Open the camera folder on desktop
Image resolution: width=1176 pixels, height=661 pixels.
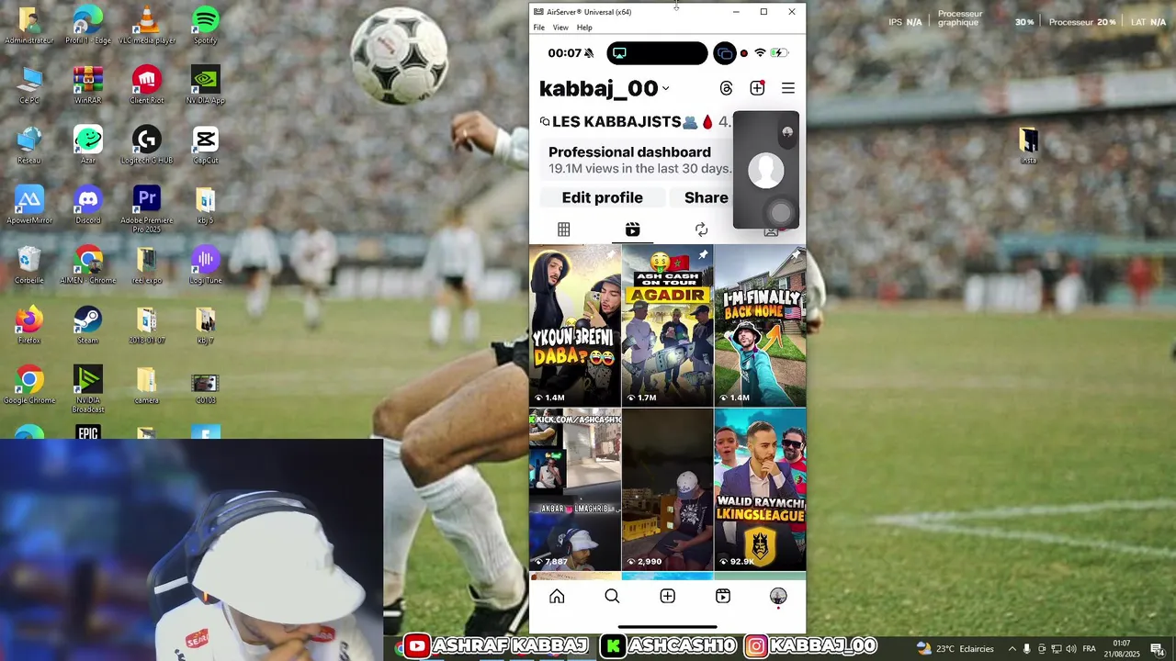(147, 386)
